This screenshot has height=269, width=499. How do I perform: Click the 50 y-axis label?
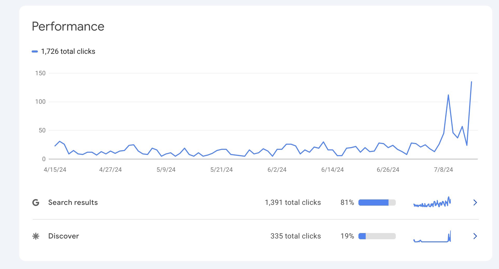click(42, 130)
